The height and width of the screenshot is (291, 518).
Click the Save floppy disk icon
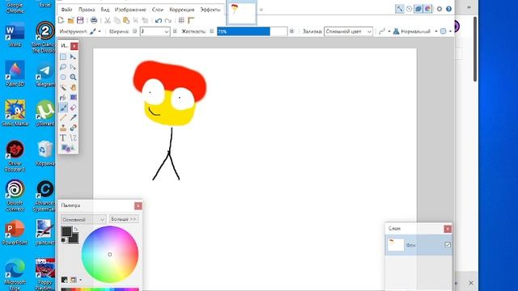click(80, 20)
